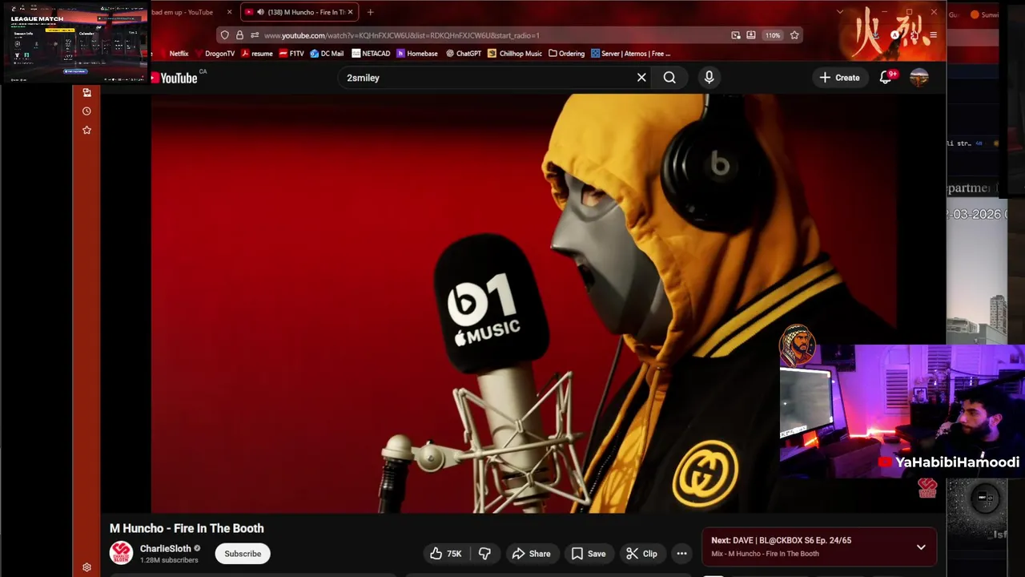Click the video title M Huncho - Fire In The Booth

click(x=187, y=528)
